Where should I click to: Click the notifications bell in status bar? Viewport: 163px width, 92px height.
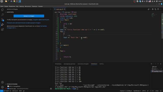tap(161, 91)
